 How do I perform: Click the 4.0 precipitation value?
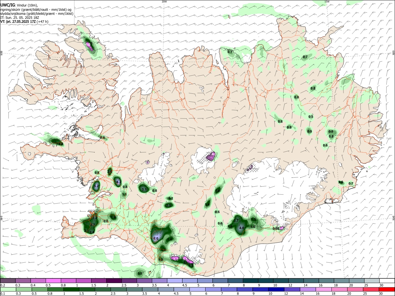(242, 228)
